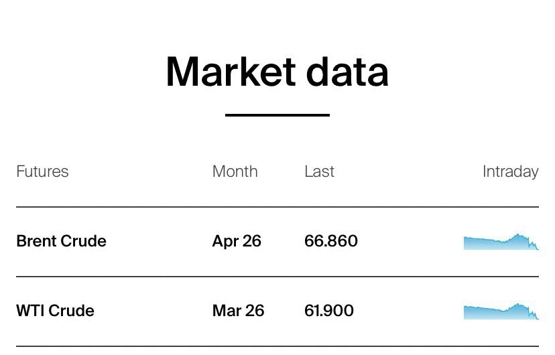Click the price dip at Brent chart's end

(x=535, y=246)
